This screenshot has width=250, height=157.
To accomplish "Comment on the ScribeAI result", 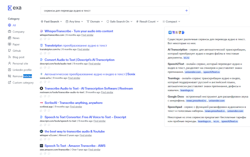I will (49, 111).
